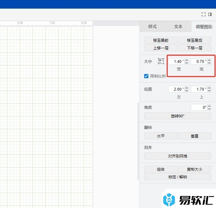Viewport: 216px width, 208px height.
Task: Switch to the 文本 tab
Action: pos(178,26)
